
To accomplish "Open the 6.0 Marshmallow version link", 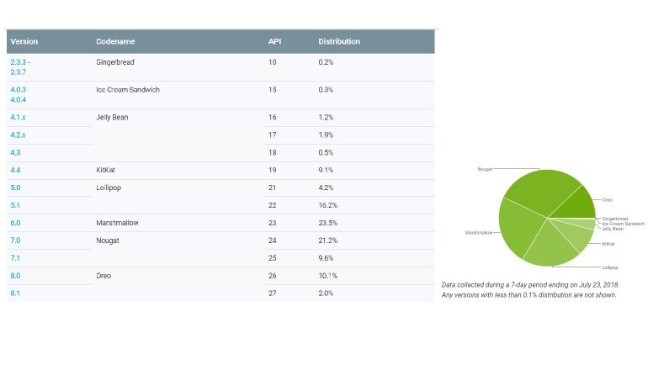I will pos(14,223).
